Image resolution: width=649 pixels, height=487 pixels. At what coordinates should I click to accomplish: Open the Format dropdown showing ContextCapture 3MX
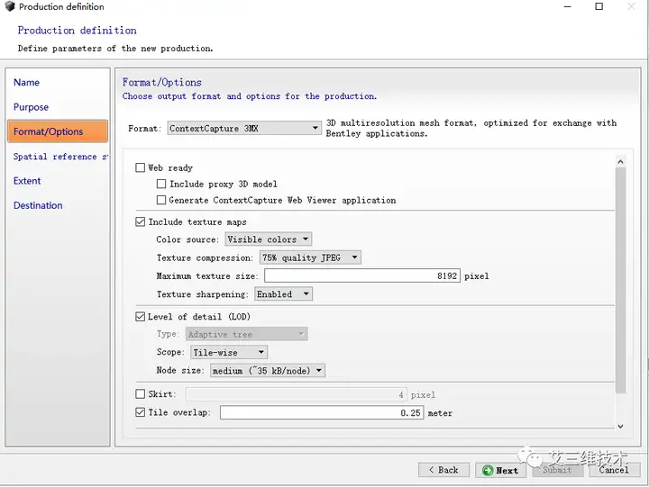tap(244, 128)
